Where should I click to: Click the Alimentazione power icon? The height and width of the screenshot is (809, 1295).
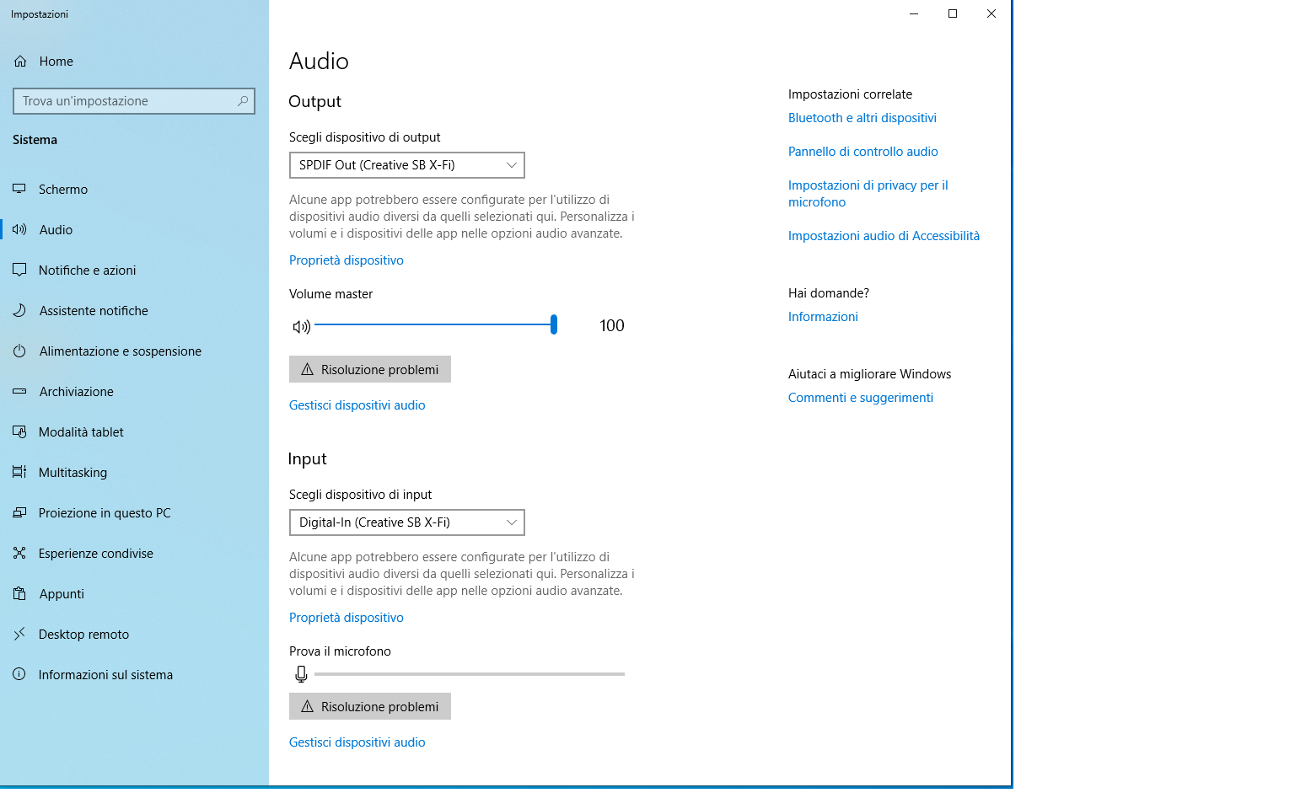coord(19,351)
